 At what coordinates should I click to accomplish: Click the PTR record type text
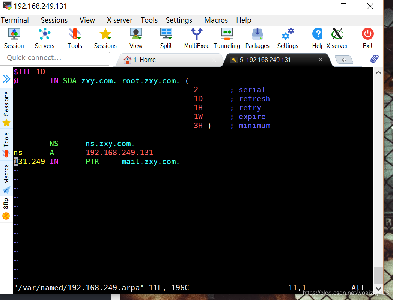click(92, 162)
